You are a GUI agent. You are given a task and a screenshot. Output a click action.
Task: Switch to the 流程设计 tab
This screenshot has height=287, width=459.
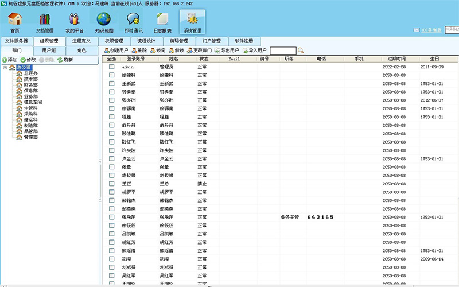146,41
